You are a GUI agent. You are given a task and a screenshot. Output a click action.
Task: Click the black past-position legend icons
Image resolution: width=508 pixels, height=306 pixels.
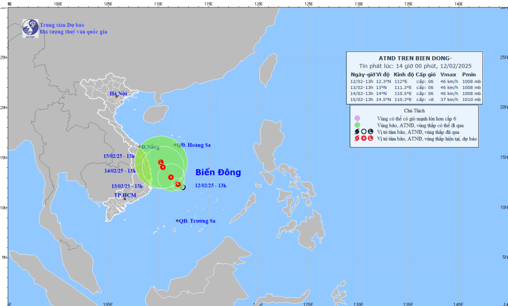(363, 131)
